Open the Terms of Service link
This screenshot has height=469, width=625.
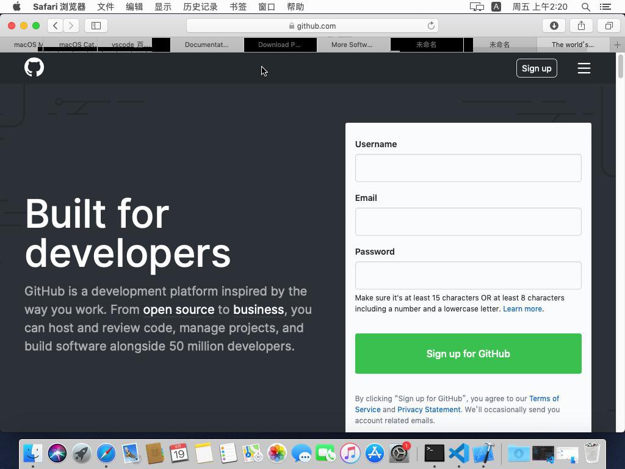coord(457,404)
